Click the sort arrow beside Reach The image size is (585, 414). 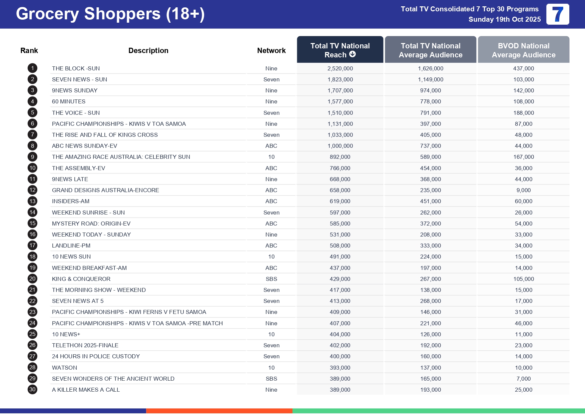coord(353,54)
